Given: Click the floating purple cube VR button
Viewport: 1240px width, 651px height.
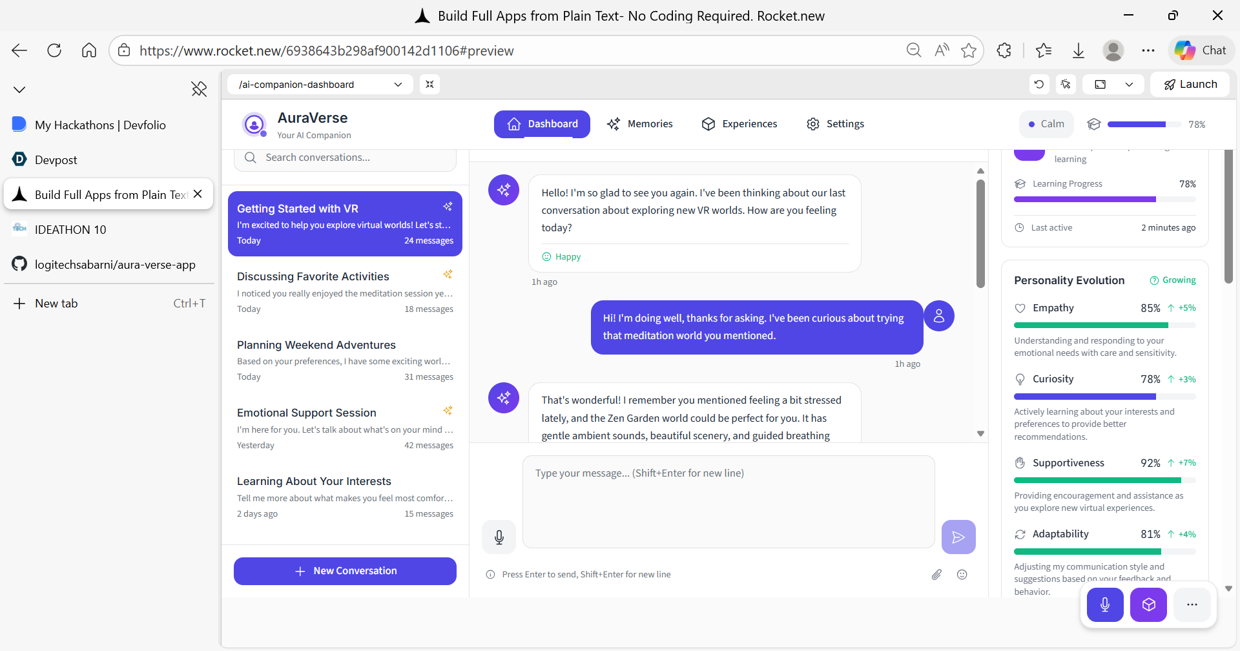Looking at the screenshot, I should click(1148, 604).
